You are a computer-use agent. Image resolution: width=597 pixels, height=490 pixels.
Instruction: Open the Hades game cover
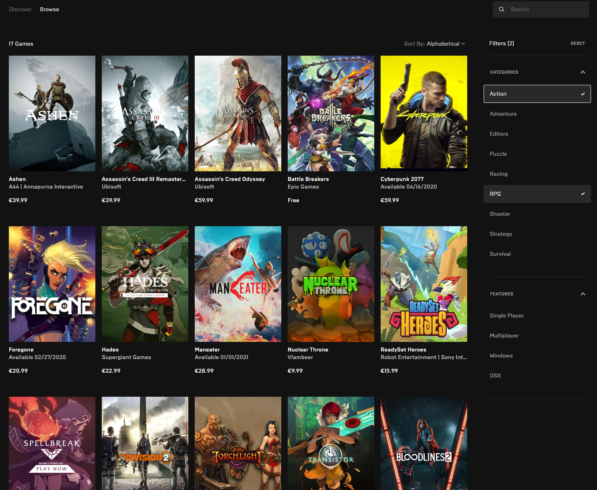(145, 284)
